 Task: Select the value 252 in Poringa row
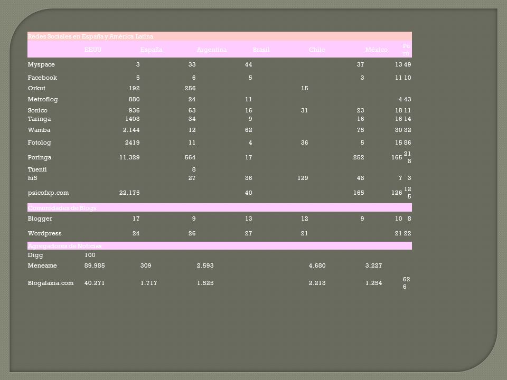coord(359,157)
